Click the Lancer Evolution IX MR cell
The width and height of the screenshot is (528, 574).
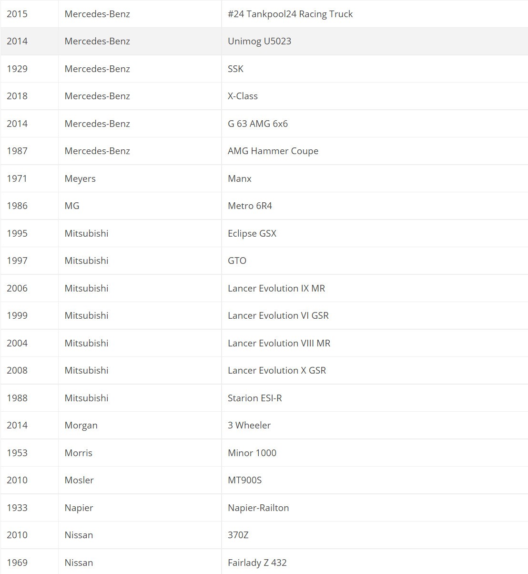point(276,288)
